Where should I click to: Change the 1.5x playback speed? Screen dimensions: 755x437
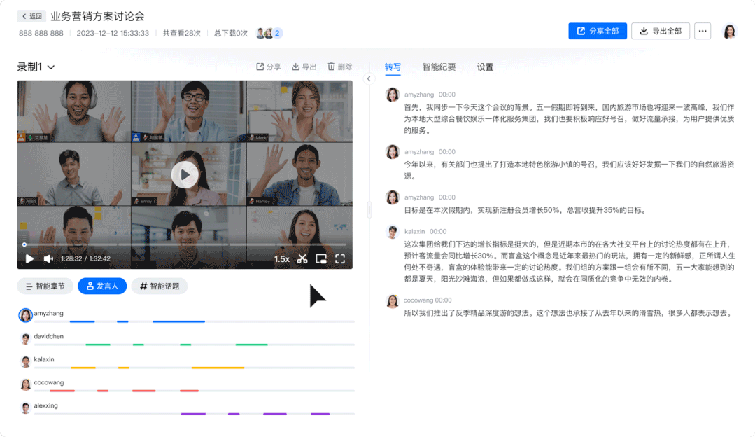click(x=281, y=259)
